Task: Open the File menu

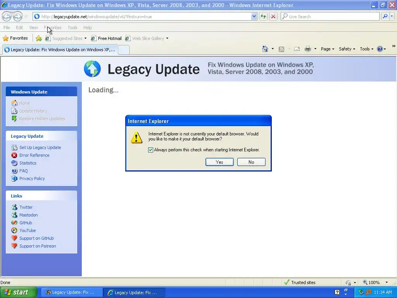Action: pyautogui.click(x=7, y=28)
